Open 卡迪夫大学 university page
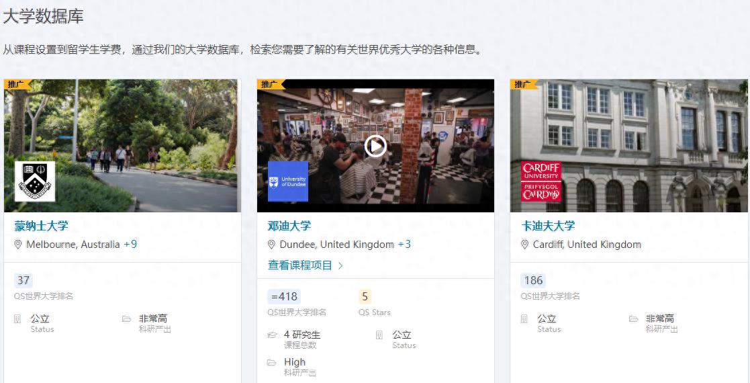This screenshot has height=383, width=750. tap(548, 226)
